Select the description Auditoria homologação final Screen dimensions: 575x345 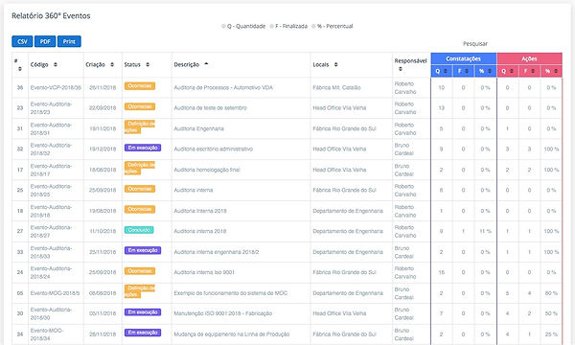(x=207, y=170)
